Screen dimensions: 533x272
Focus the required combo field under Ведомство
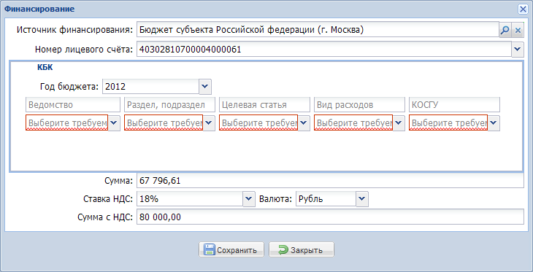coord(67,123)
